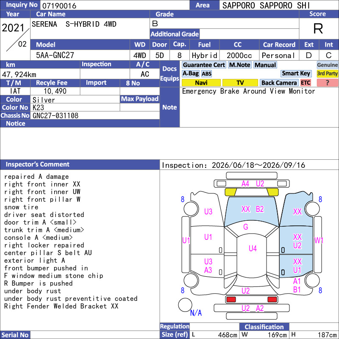339x339 pixels.
Task: Click the G mark on windshield
Action: coord(246,227)
